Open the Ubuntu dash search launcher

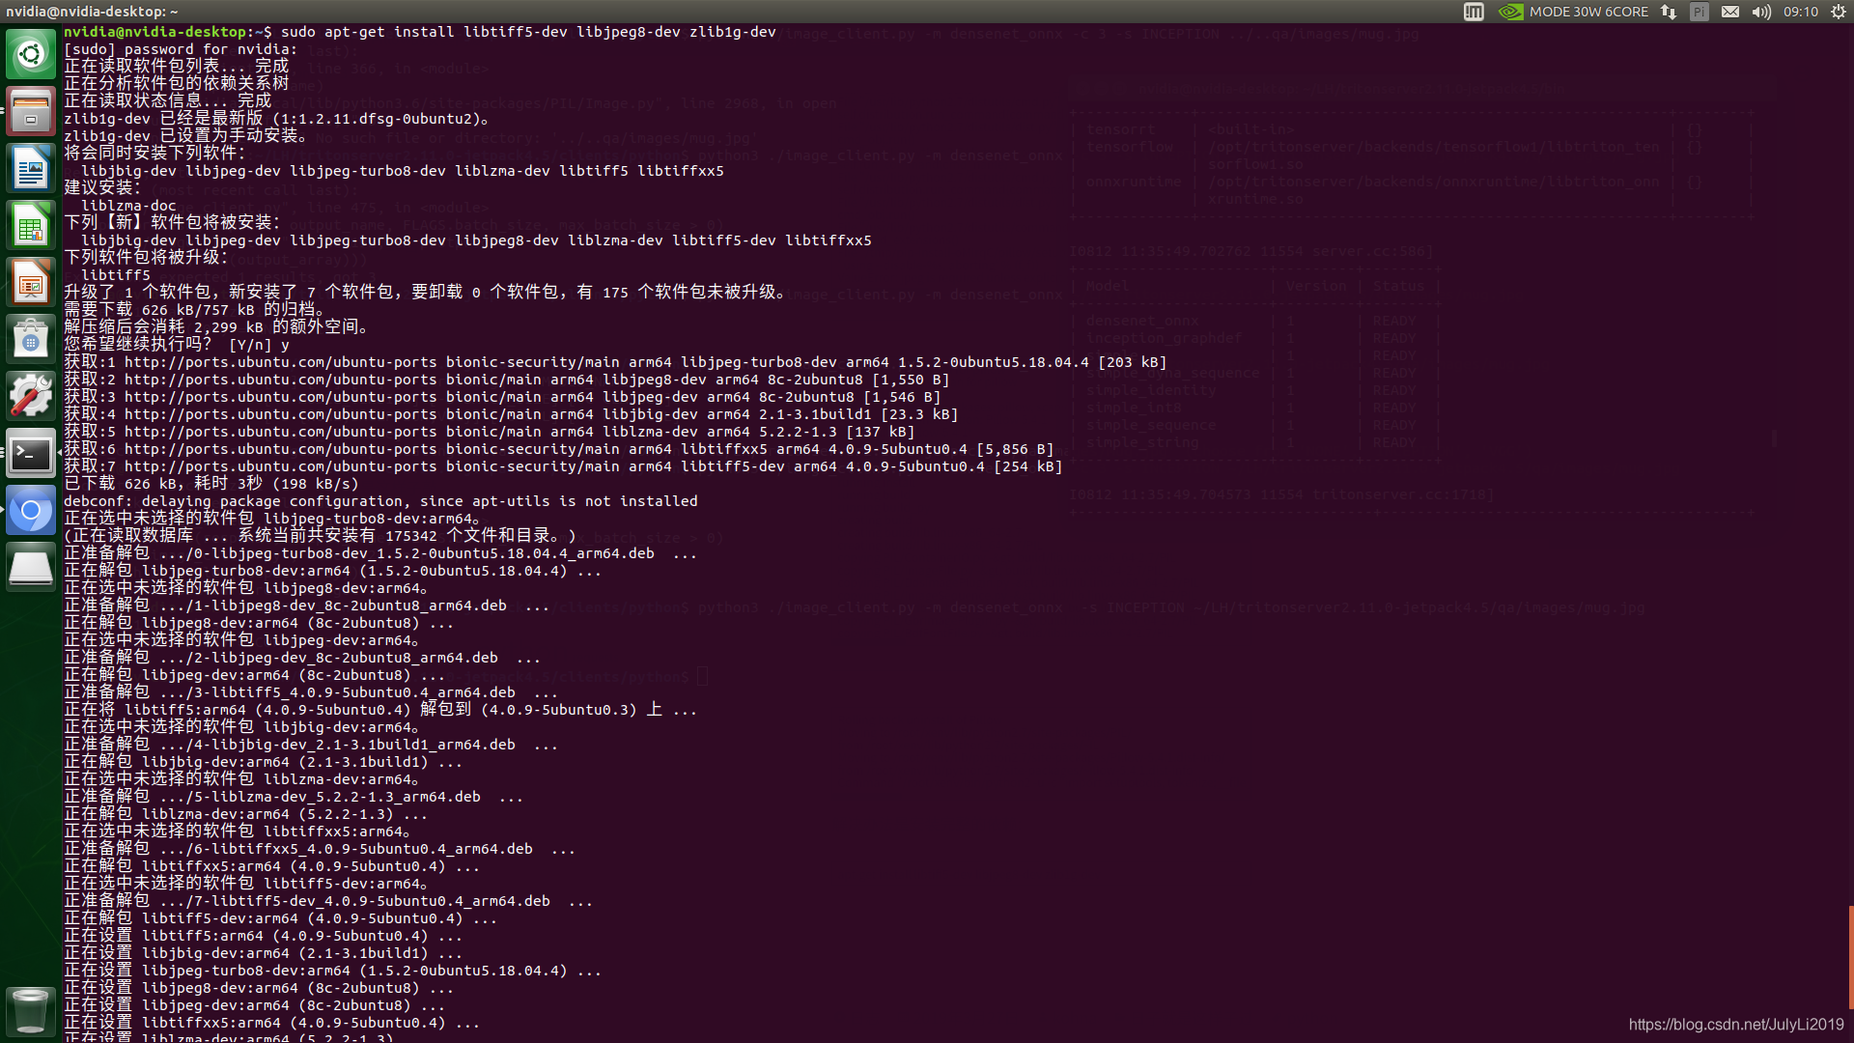click(31, 54)
